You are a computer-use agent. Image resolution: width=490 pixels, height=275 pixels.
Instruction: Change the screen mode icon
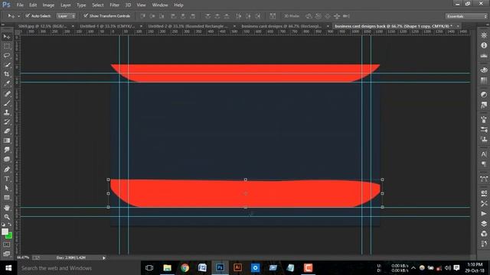click(7, 254)
